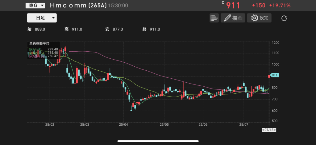Click the 911 current price tag on axis
The image size is (316, 145).
274,75
